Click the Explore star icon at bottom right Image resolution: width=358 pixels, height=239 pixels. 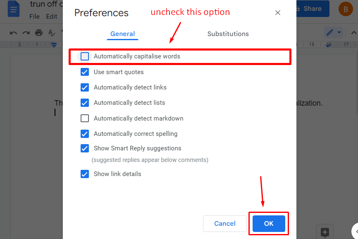[x=325, y=232]
